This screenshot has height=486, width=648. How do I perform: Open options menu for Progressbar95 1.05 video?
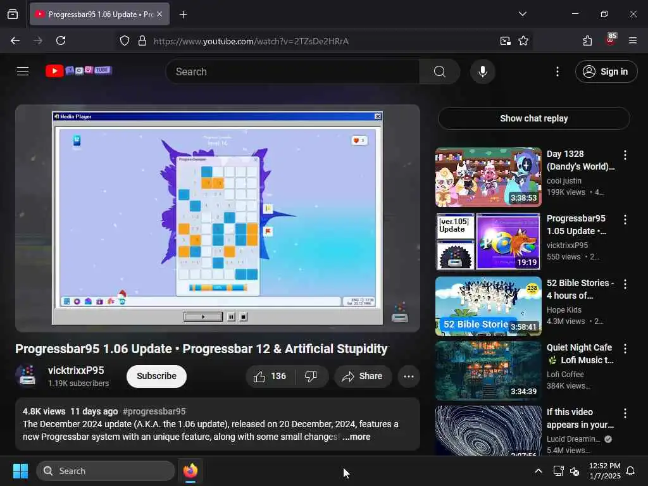[625, 220]
